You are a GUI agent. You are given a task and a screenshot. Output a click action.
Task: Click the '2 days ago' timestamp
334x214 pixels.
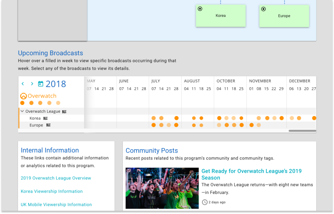click(x=217, y=202)
